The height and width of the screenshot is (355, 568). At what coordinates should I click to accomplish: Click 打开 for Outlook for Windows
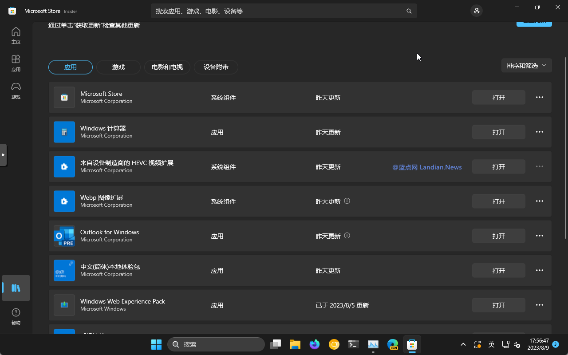point(499,236)
